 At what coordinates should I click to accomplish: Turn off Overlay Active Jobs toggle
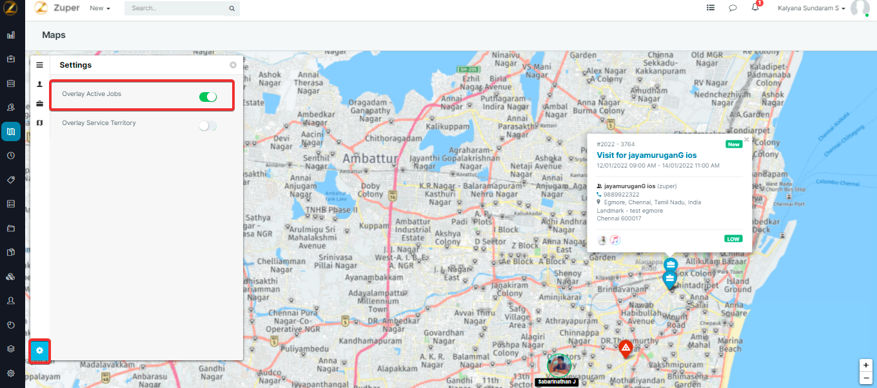(208, 97)
